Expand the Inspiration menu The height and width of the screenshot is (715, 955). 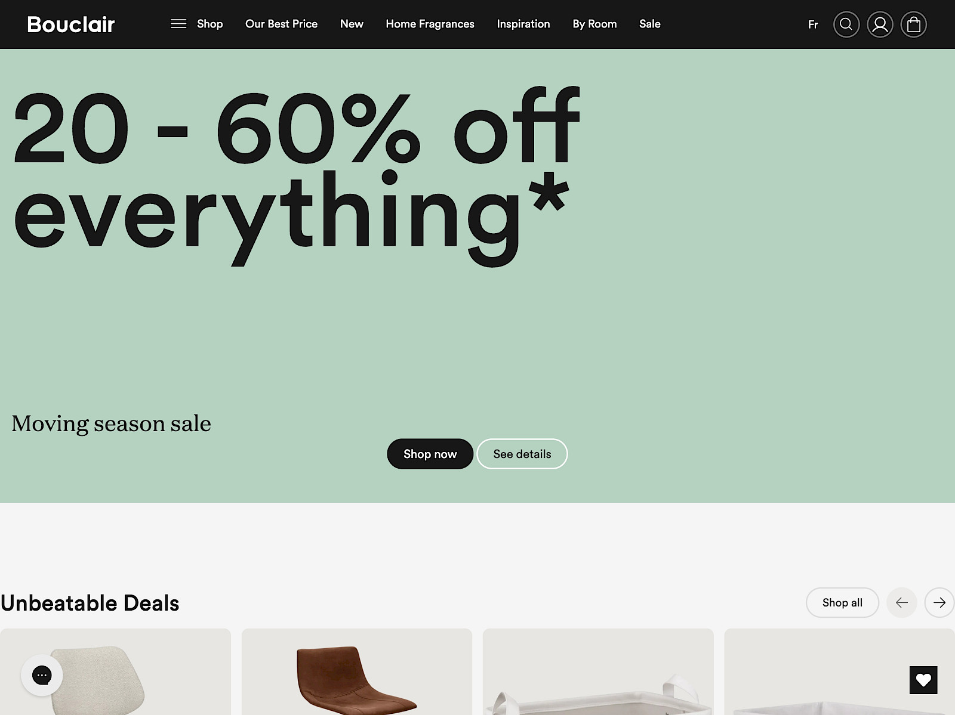[x=523, y=24]
